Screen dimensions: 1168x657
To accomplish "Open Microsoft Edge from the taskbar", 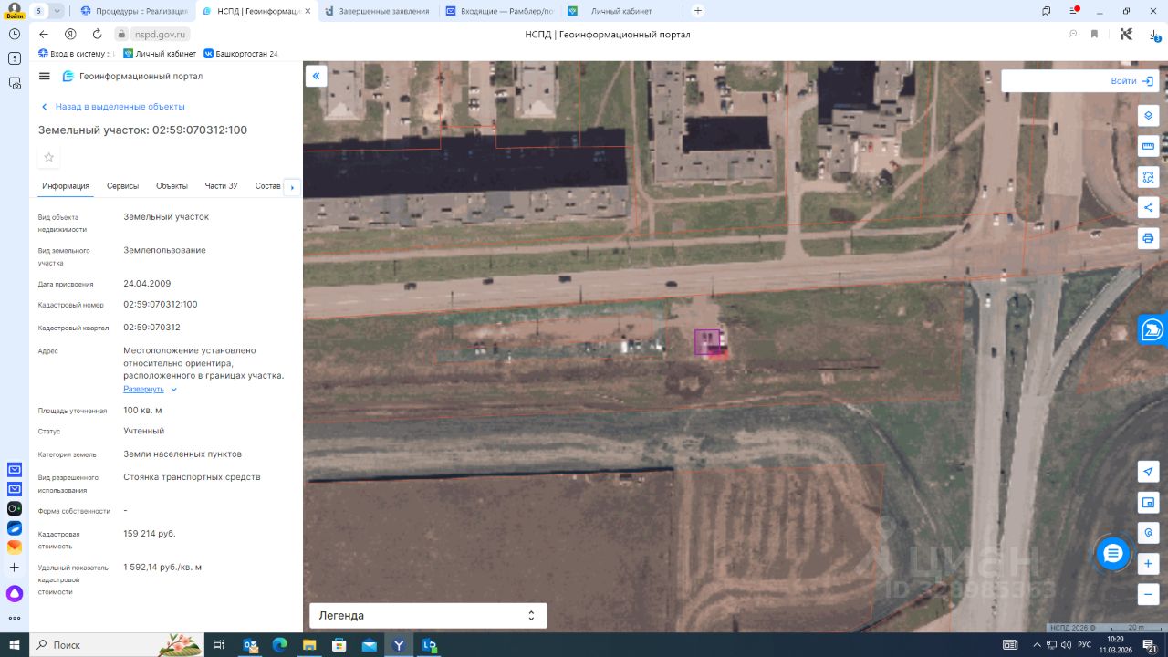I will pos(280,645).
